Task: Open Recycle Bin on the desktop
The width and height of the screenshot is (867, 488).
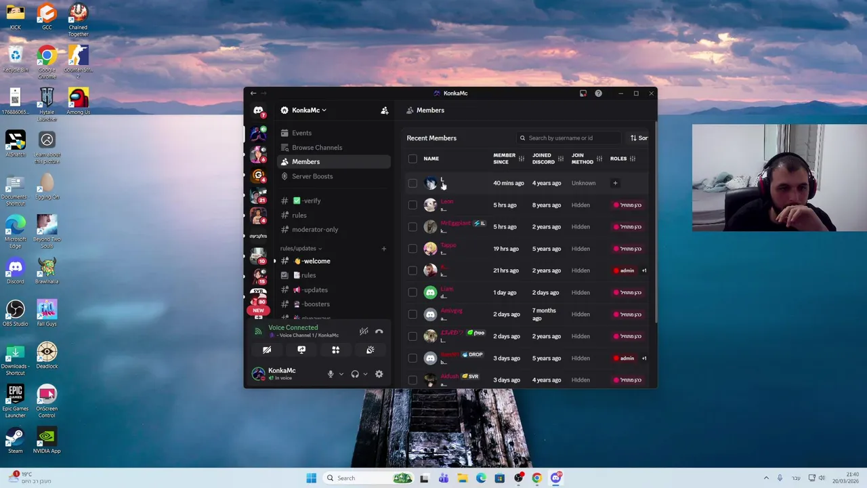Action: coord(15,59)
